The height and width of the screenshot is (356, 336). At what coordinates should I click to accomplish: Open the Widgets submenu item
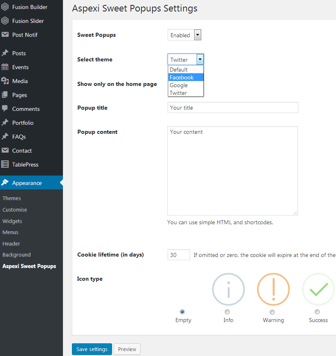12,221
